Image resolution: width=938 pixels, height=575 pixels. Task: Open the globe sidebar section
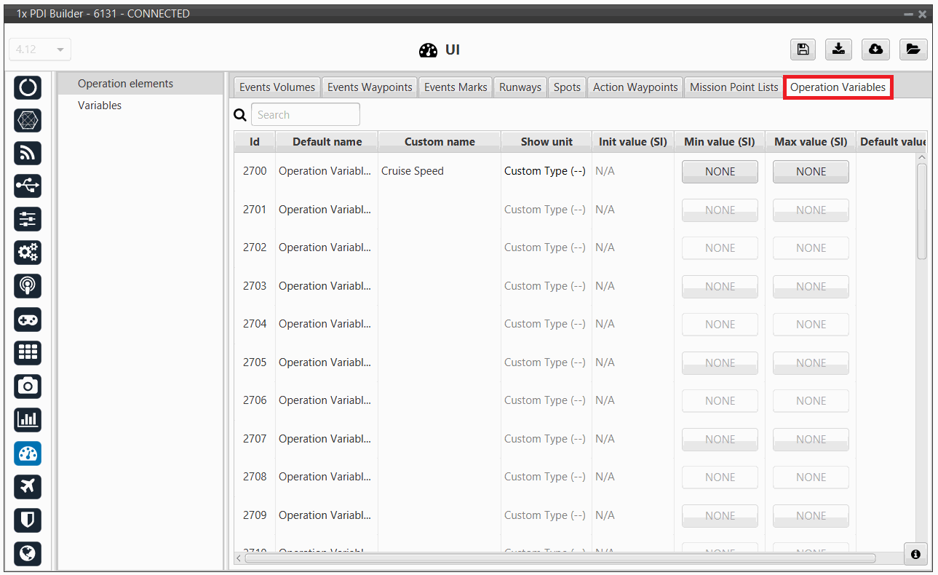point(28,553)
